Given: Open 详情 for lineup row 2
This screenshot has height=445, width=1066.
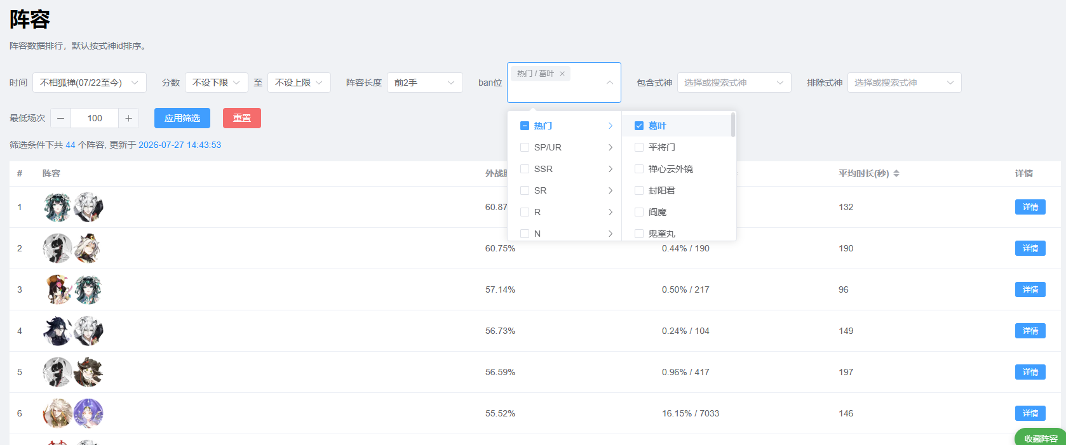Looking at the screenshot, I should click(x=1030, y=248).
